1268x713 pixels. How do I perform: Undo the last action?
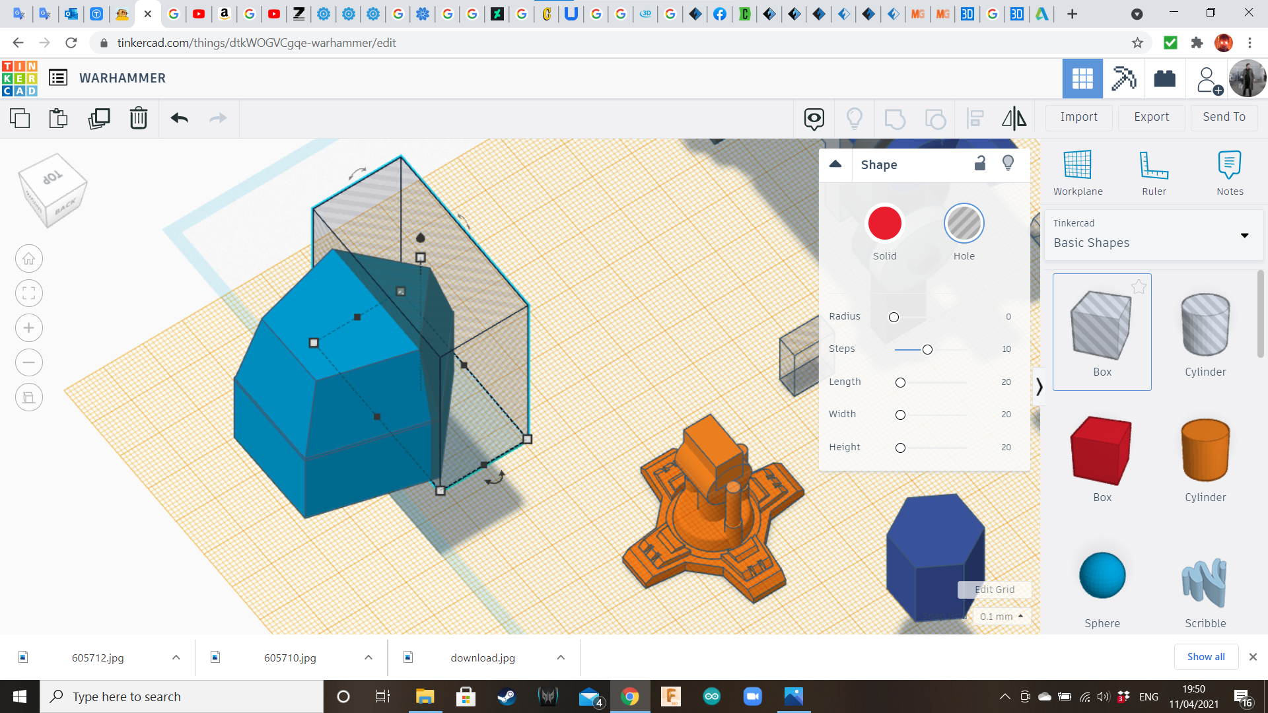coord(179,119)
